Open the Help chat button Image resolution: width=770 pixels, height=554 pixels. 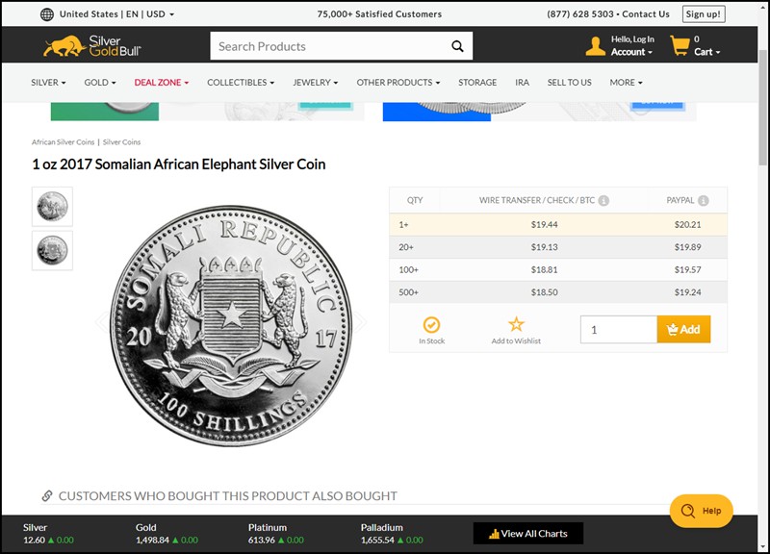702,511
